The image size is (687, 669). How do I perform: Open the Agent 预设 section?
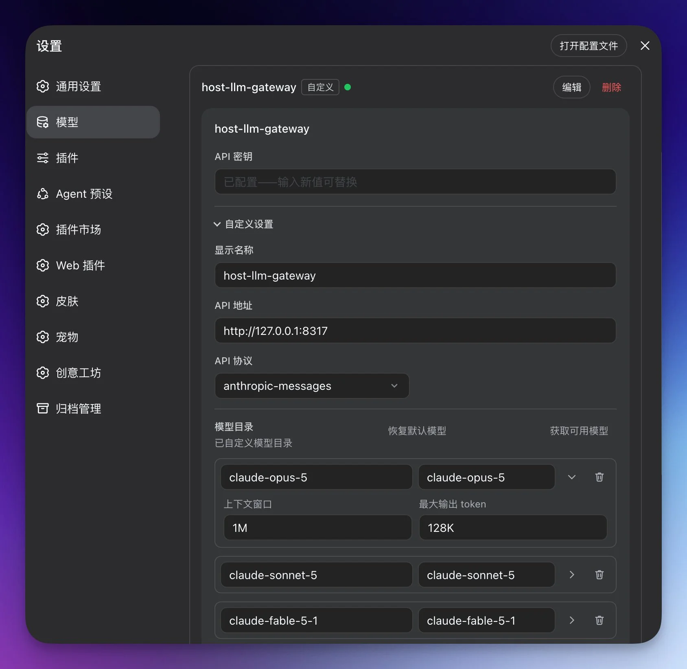click(x=93, y=194)
